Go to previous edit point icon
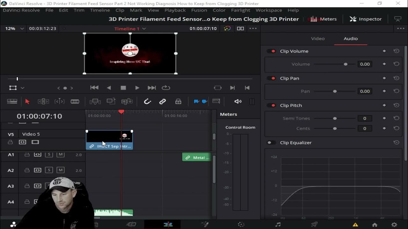The image size is (408, 229). (x=247, y=88)
